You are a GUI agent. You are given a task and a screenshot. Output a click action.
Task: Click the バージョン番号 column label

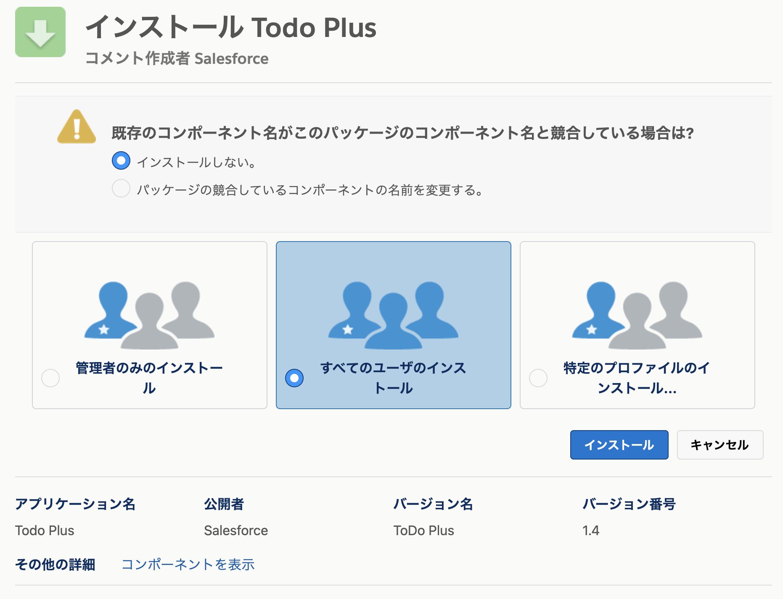[629, 504]
